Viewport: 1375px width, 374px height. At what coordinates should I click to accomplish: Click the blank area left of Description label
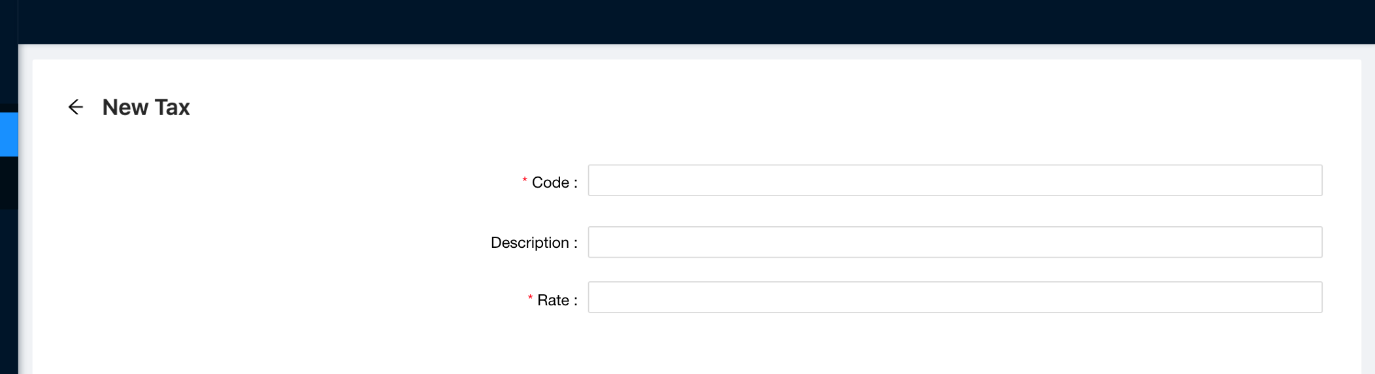pos(261,243)
